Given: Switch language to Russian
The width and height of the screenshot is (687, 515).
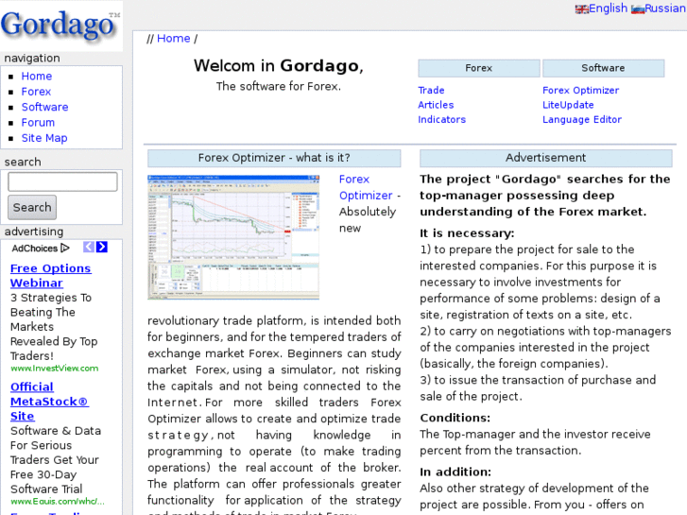Looking at the screenshot, I should point(664,9).
